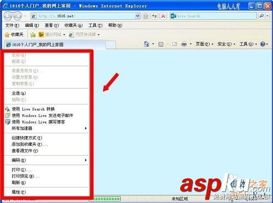The height and width of the screenshot is (203, 273).
Task: Open the 查看(V) menu
Action: click(x=52, y=26)
